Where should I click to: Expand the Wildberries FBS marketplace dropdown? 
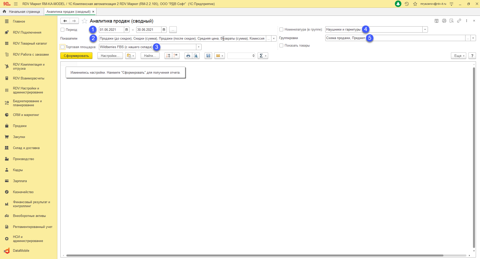tap(199, 47)
